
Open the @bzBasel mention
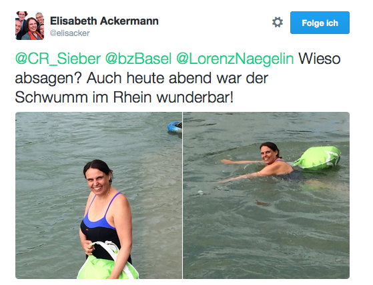point(138,59)
